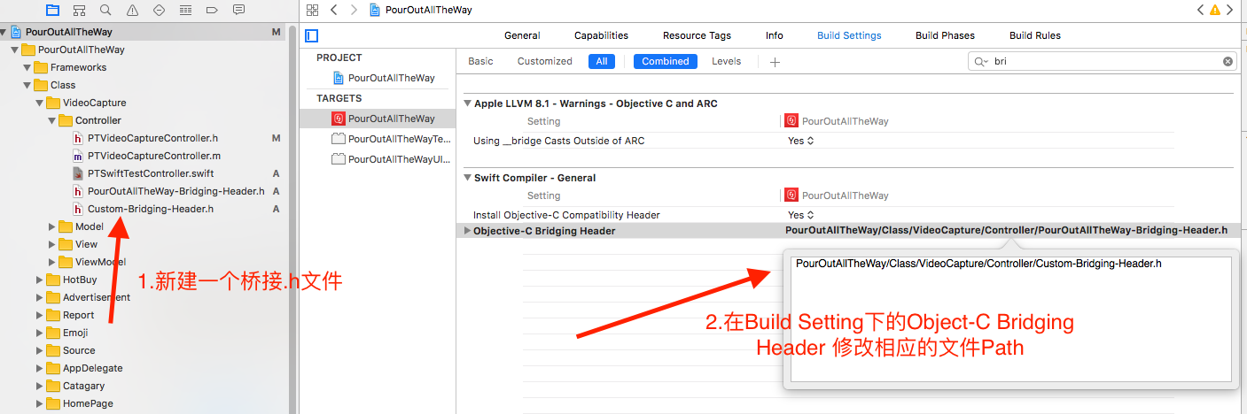Collapse the Swift Compiler - General section

click(468, 178)
